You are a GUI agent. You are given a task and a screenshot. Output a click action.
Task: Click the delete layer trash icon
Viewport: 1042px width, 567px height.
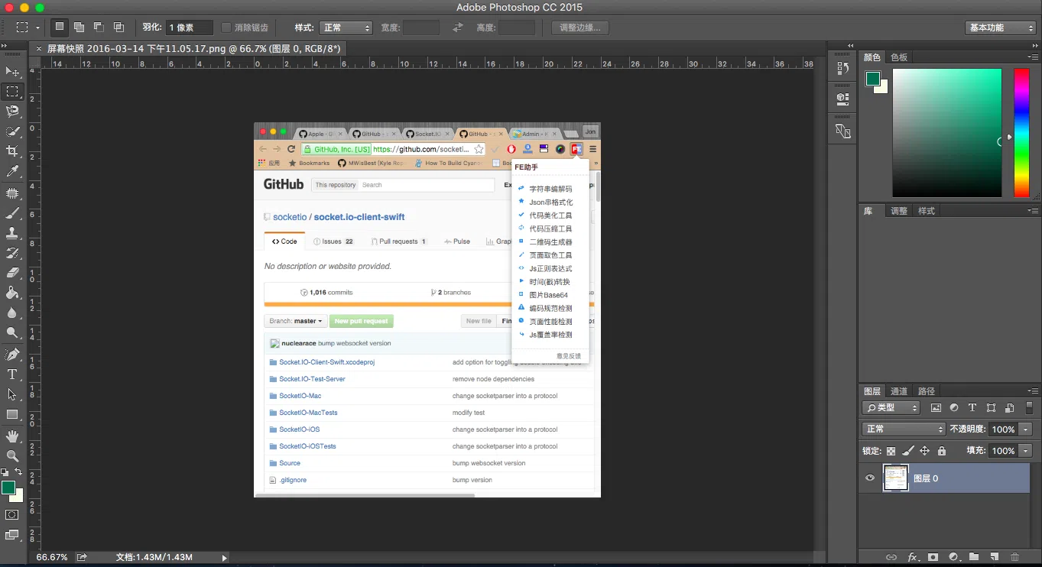point(1014,557)
